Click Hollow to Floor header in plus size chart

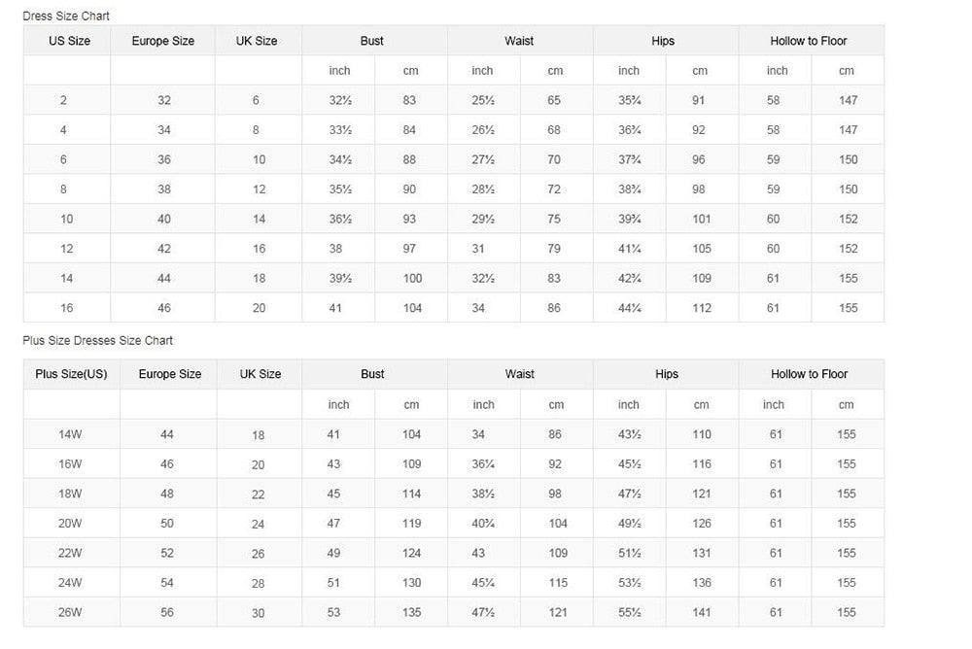click(809, 374)
